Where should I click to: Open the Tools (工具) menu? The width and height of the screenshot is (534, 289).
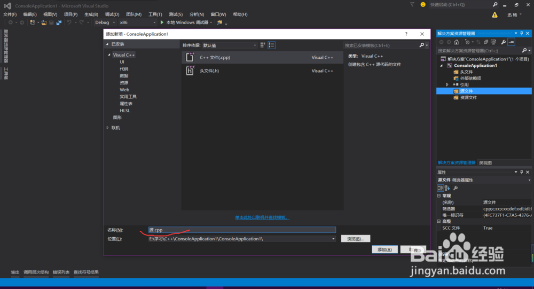155,14
